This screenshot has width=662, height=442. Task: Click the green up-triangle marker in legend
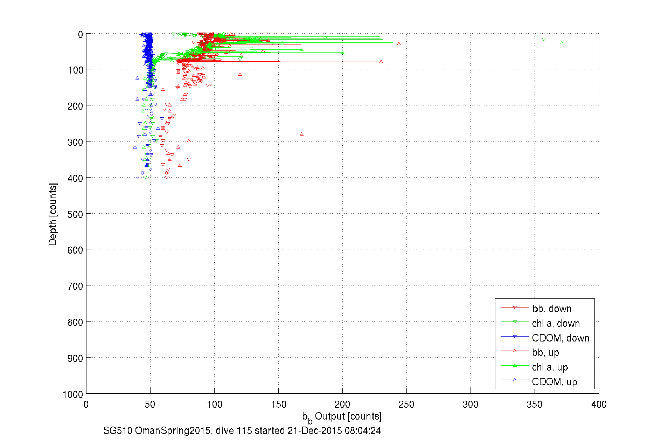(515, 365)
